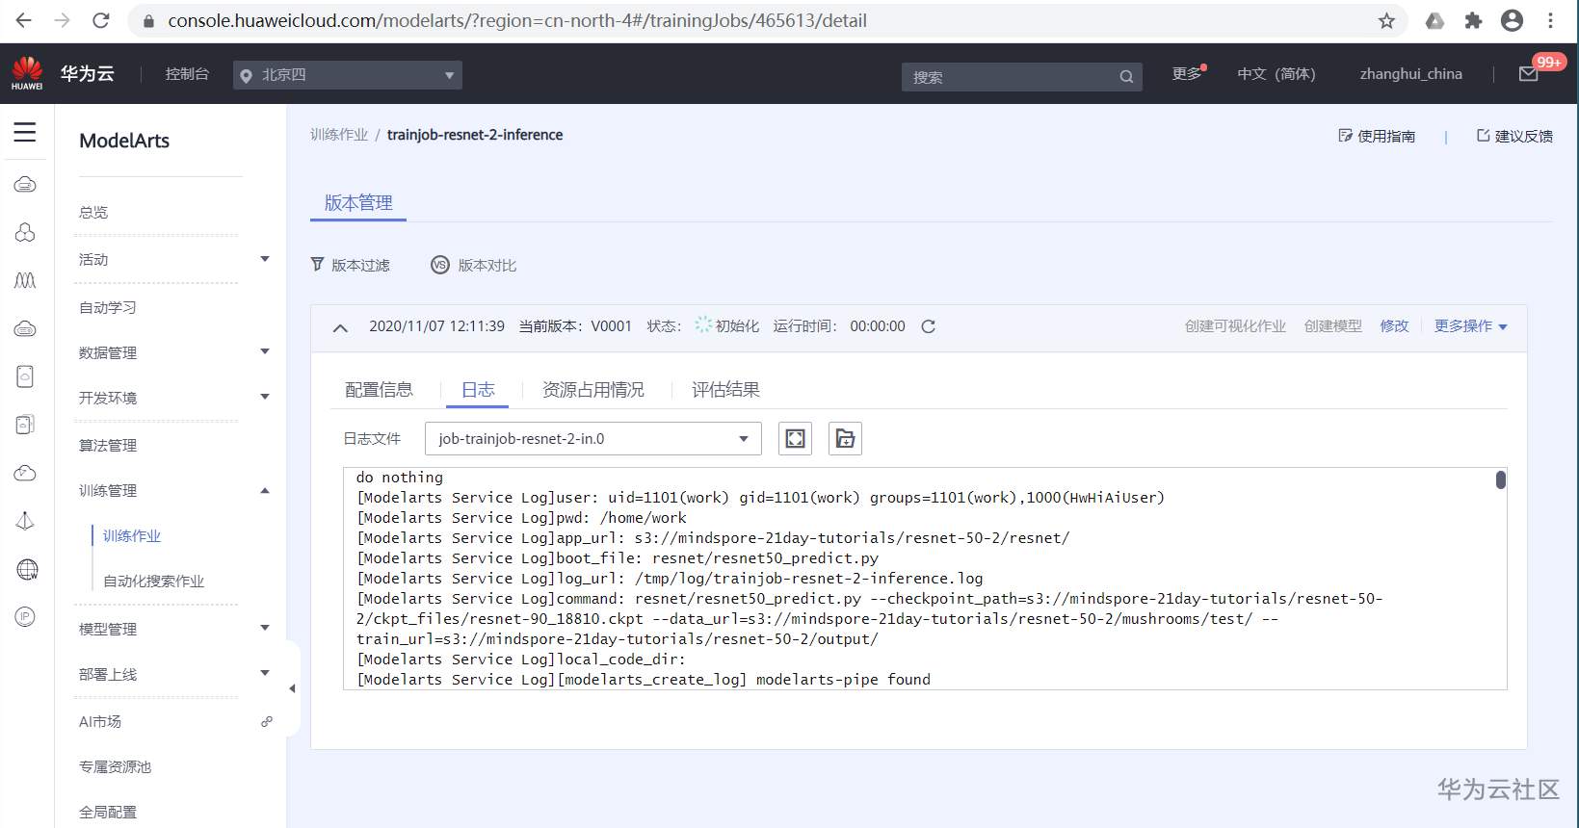
Task: Click the version filter funnel icon
Action: [317, 265]
